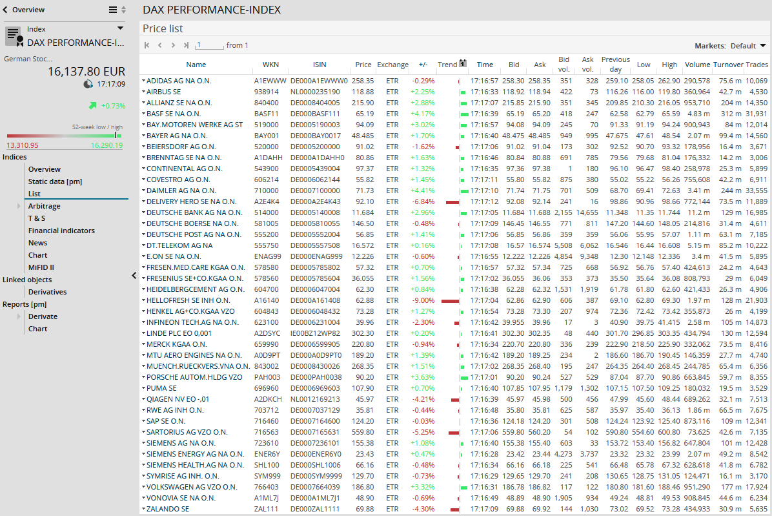Select the News sidebar item
Screen dimensions: 772x516
[37, 243]
